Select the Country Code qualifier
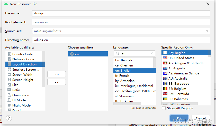216x126 pixels. [22, 54]
